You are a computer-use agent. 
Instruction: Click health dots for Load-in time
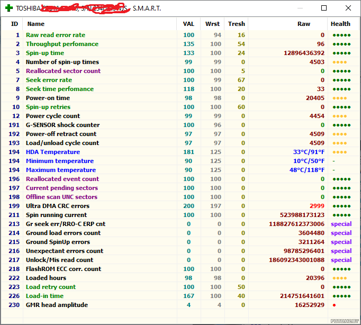[x=341, y=296]
